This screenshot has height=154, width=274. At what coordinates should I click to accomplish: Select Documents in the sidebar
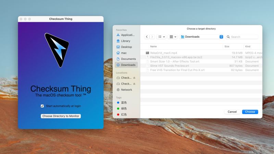126,59
